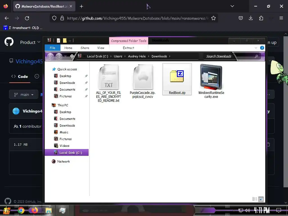Bookmark this page with star icon
The width and height of the screenshot is (288, 216).
(213, 18)
